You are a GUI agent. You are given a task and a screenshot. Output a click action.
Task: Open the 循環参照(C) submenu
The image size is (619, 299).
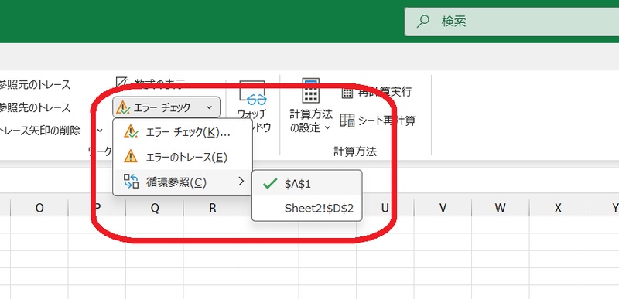pyautogui.click(x=183, y=182)
